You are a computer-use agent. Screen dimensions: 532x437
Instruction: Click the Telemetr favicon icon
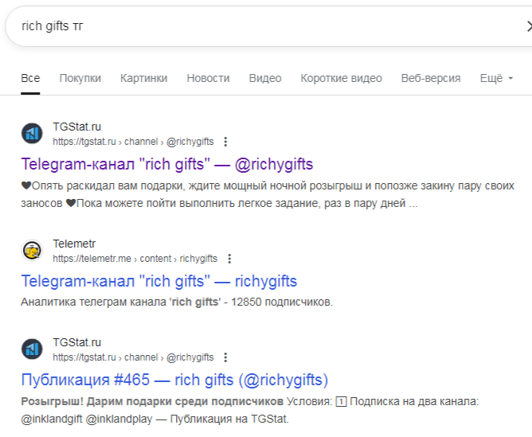[x=32, y=251]
